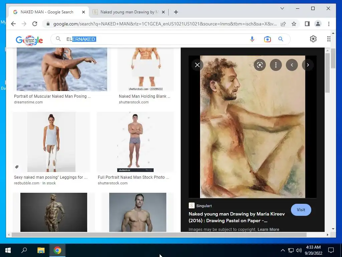The image size is (342, 257).
Task: Open the Singulart source link
Action: (200, 206)
